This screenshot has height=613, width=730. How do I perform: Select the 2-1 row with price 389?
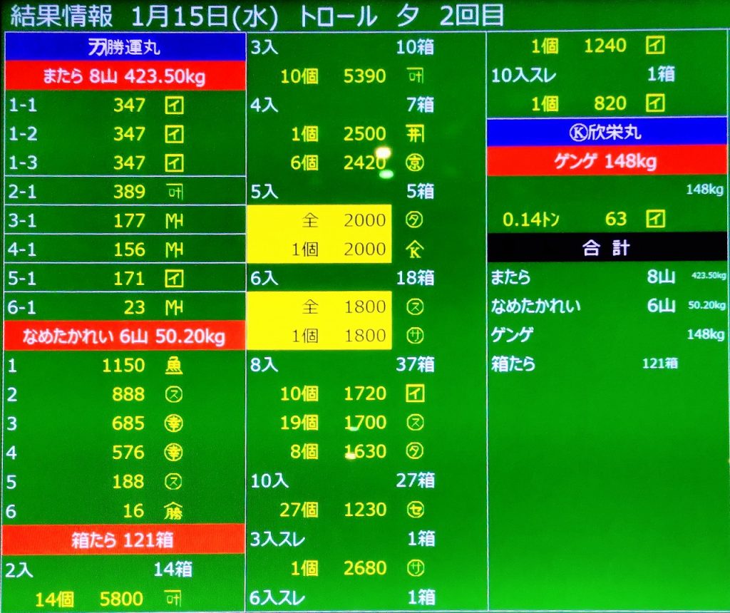[x=125, y=191]
